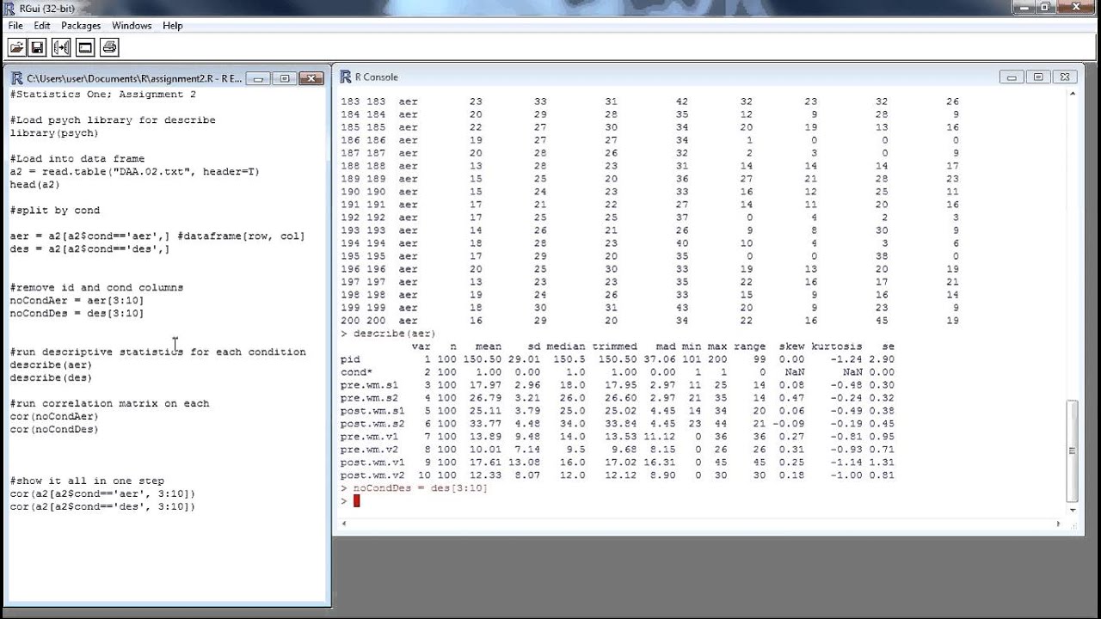
Task: Open a script with the folder icon
Action: pyautogui.click(x=16, y=46)
